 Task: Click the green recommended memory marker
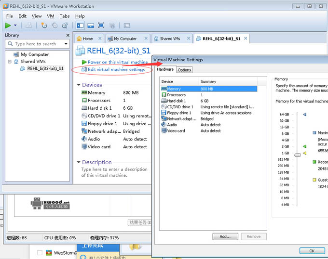305,146
